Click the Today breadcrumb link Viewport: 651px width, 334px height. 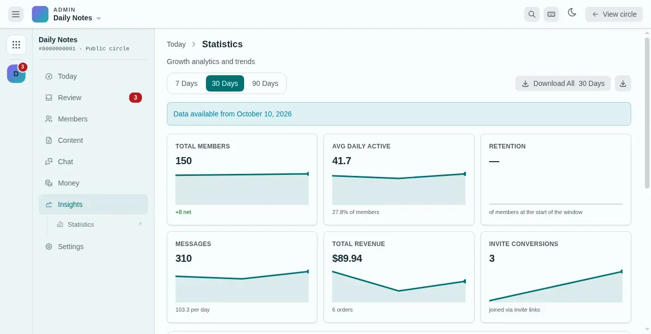176,44
